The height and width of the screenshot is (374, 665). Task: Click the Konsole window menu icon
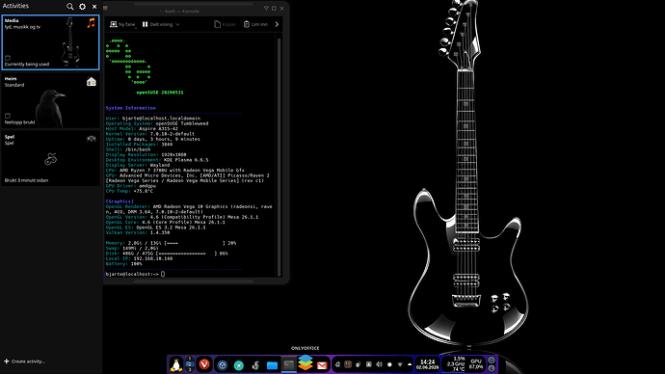[x=106, y=8]
